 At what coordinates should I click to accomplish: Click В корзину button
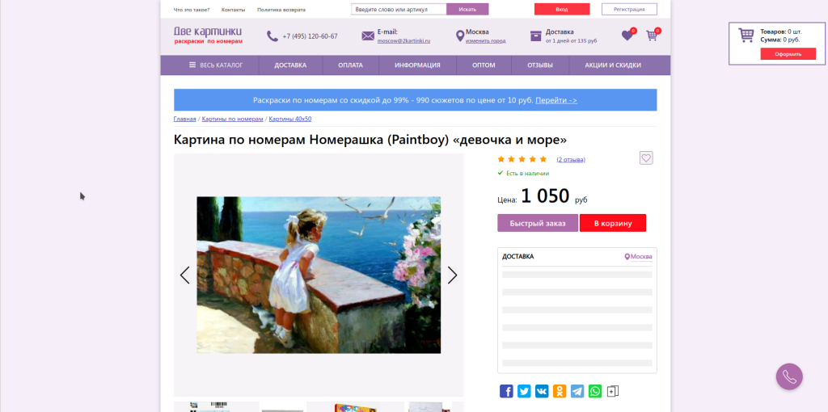click(613, 223)
